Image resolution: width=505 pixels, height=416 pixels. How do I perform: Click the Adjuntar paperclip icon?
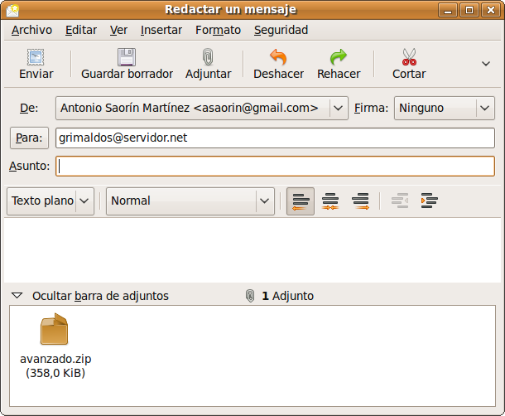click(208, 58)
